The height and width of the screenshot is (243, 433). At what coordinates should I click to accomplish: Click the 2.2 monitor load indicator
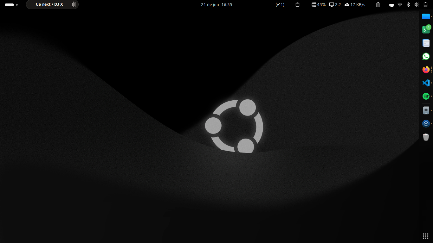(x=335, y=5)
